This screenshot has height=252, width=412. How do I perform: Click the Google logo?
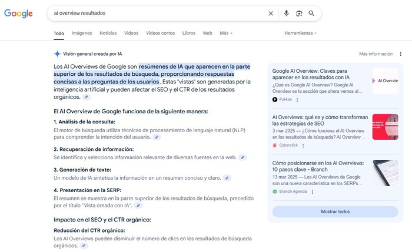(x=18, y=14)
